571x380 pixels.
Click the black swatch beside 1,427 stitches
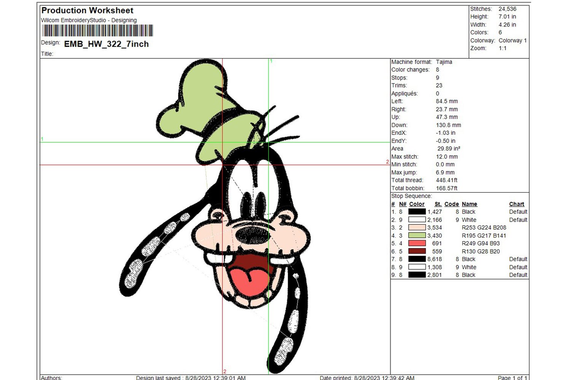(417, 212)
